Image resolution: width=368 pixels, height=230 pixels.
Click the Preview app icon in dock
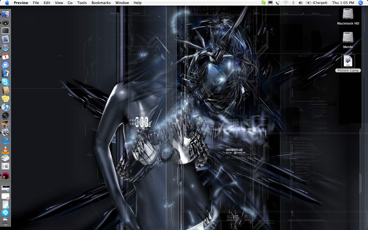[5, 132]
